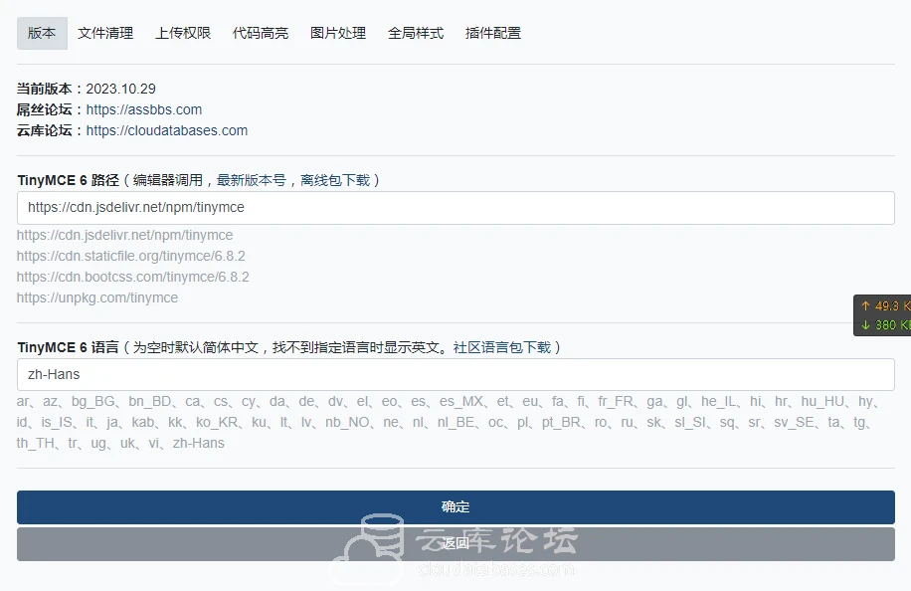Open the https://assbbs.com link
This screenshot has width=911, height=591.
point(144,109)
